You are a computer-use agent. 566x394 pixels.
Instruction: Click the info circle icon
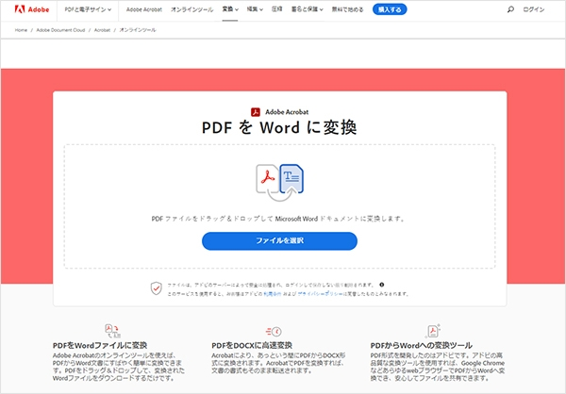tap(382, 285)
